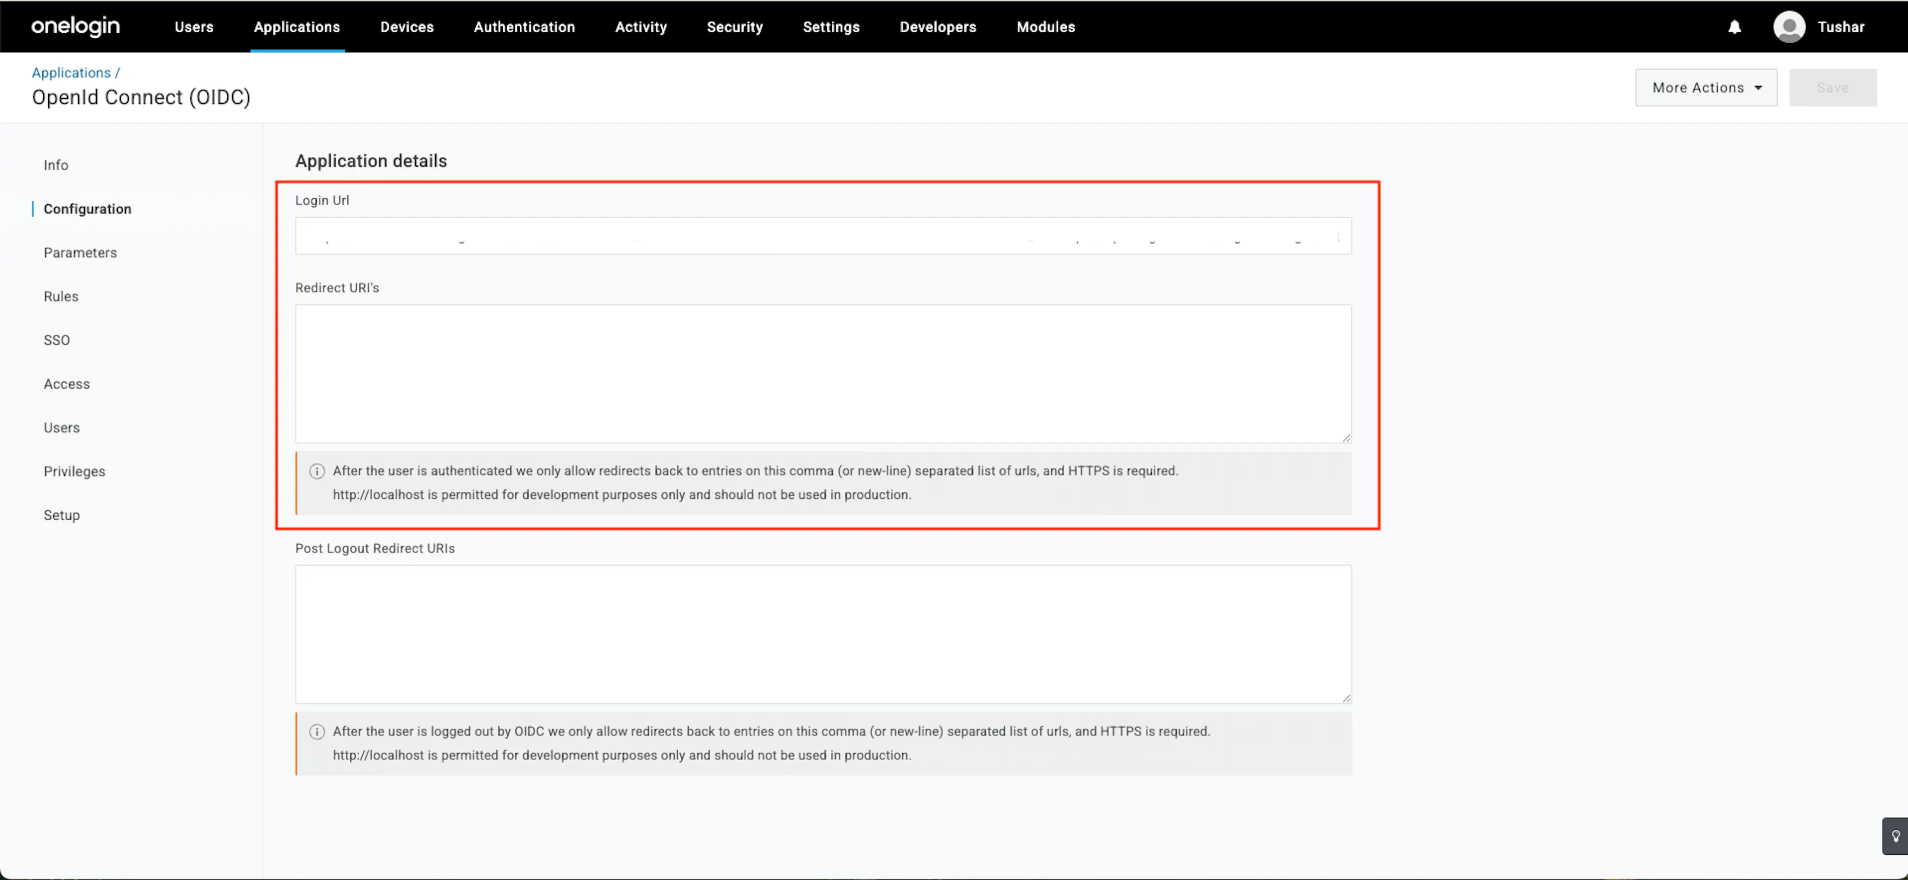Open the Setup tab
Screen dimensions: 1908x880
click(62, 515)
